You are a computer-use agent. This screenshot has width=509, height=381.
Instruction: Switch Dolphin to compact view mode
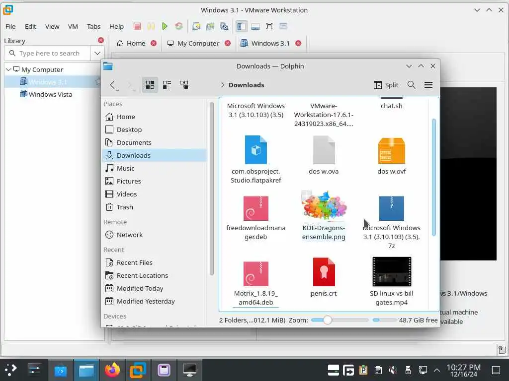coord(167,85)
